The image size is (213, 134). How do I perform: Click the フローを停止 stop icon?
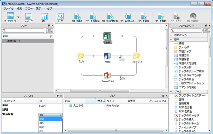[176, 17]
